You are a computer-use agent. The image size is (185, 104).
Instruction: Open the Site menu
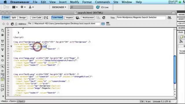(116, 2)
